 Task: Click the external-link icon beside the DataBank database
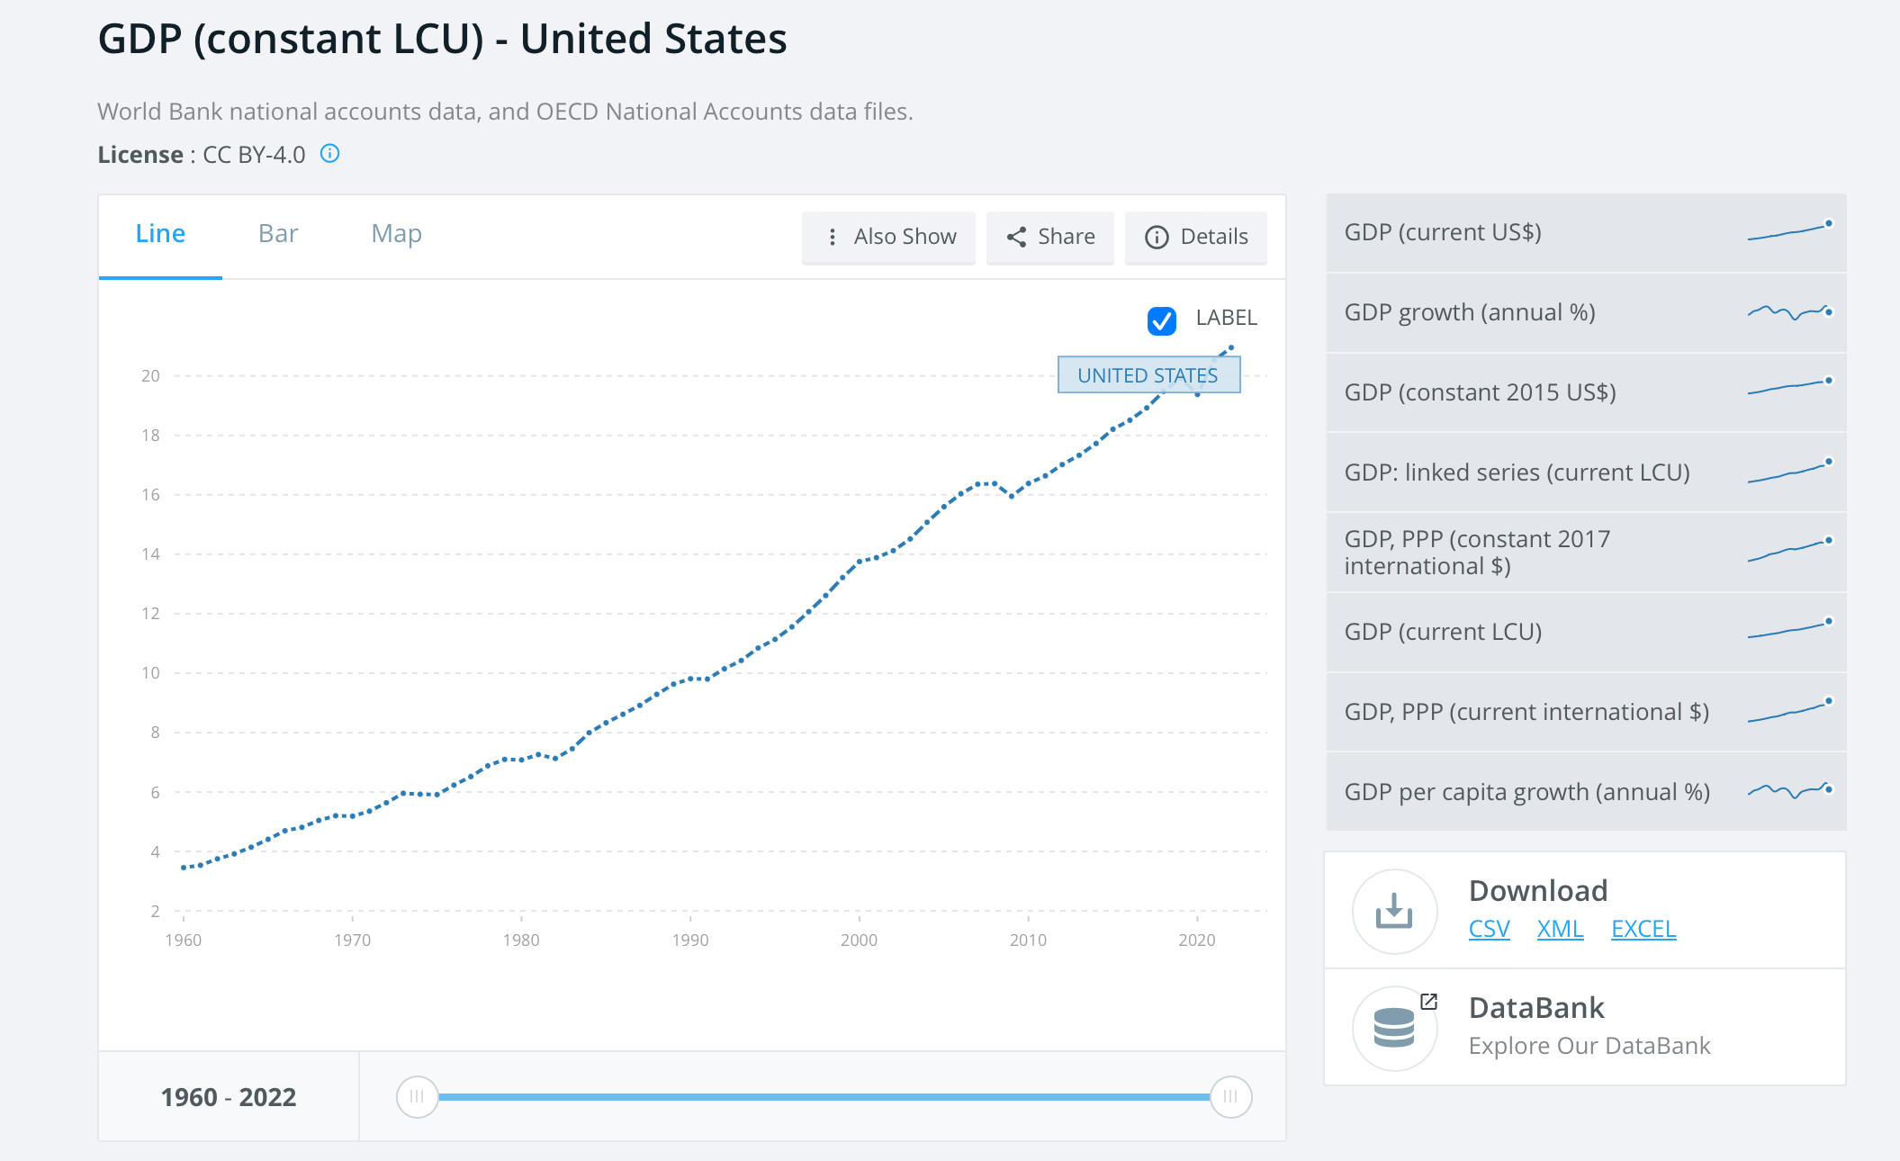click(1430, 1001)
